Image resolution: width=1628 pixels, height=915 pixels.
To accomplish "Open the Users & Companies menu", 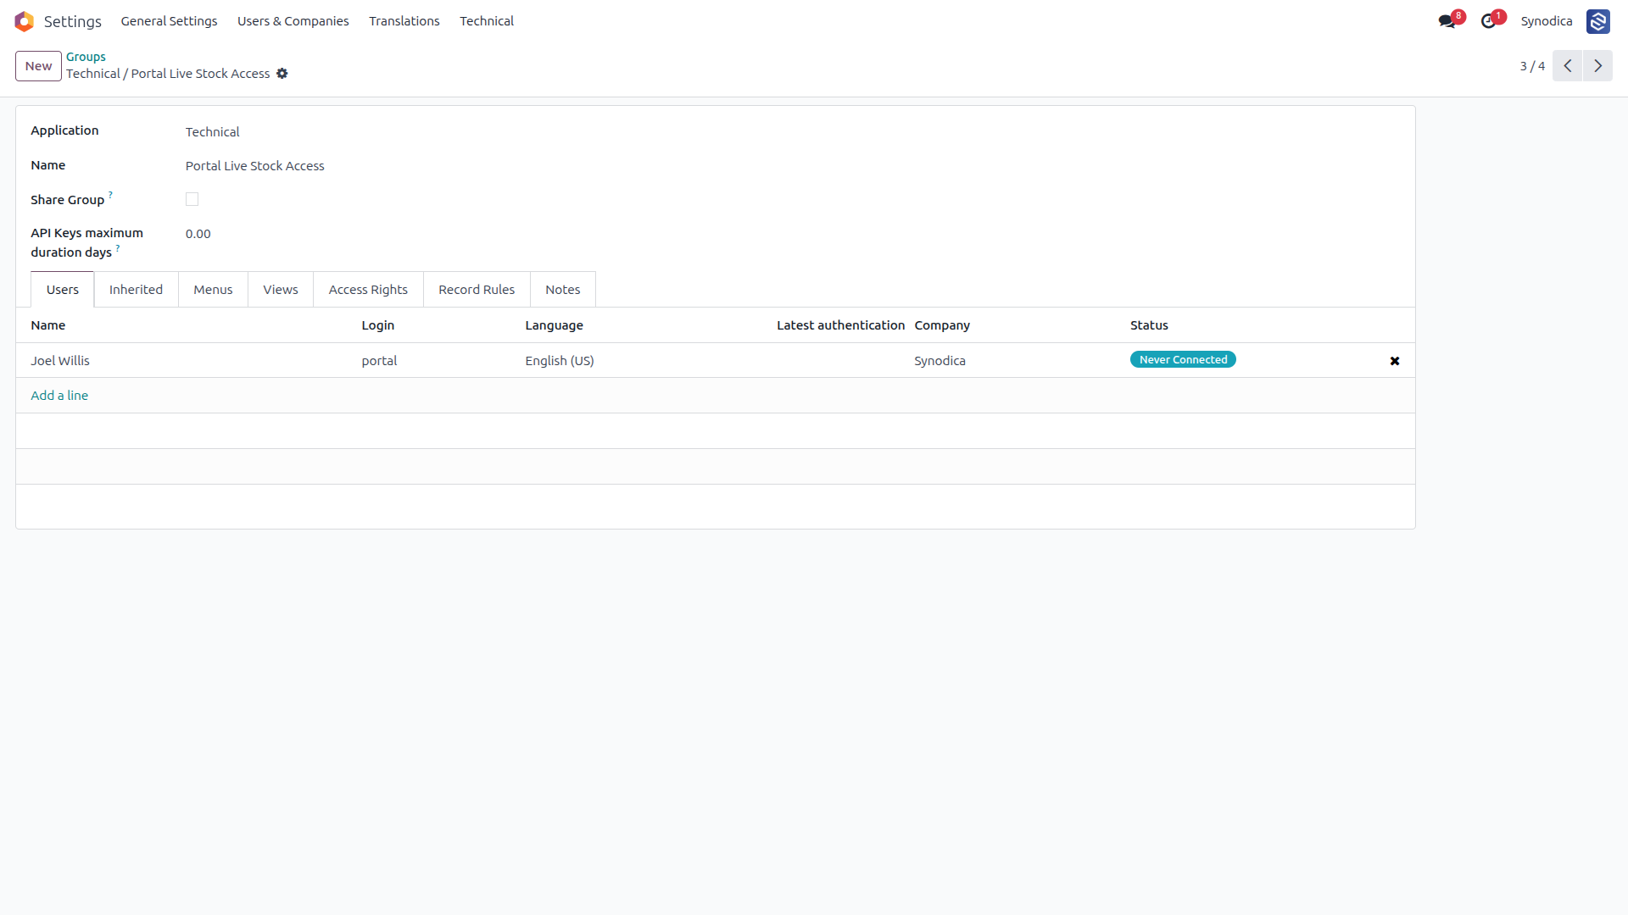I will pyautogui.click(x=293, y=21).
